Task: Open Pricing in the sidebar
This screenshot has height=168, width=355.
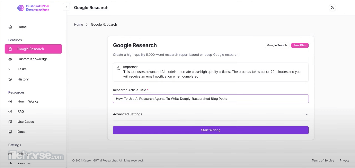Action: coord(33,154)
